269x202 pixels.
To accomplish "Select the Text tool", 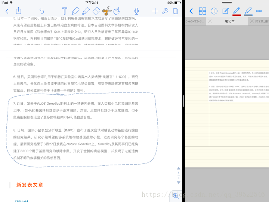I will [x=65, y=11].
